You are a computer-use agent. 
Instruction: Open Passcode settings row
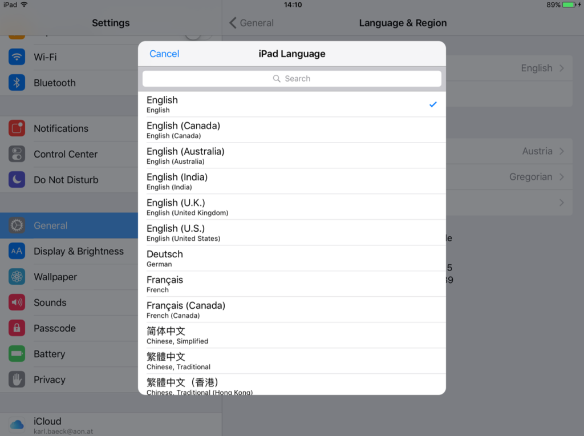click(69, 328)
